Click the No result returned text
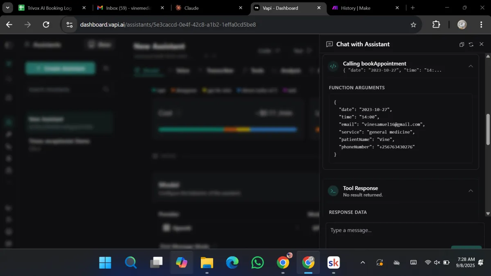This screenshot has width=491, height=276. tap(363, 195)
